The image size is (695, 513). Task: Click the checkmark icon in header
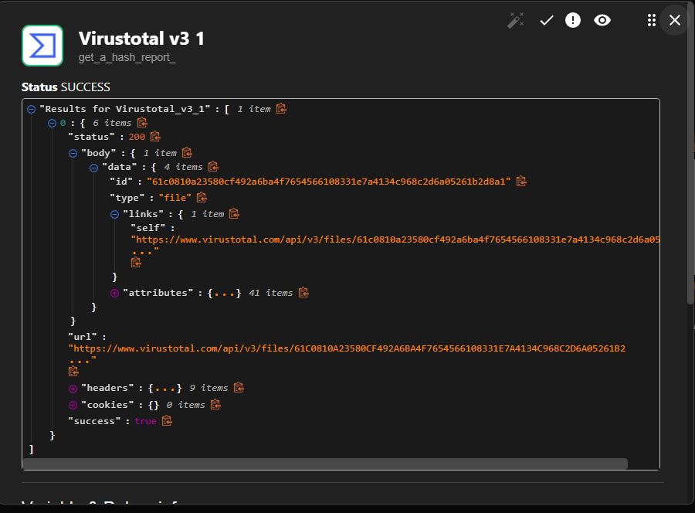[547, 20]
